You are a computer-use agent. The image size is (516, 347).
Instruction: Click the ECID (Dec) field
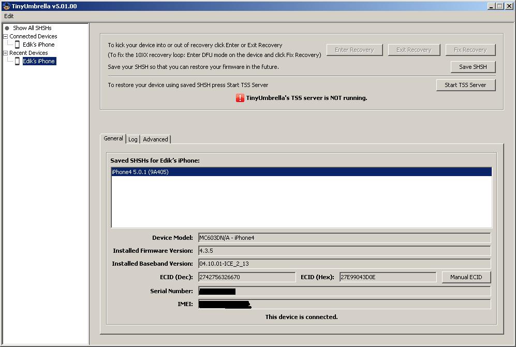[x=246, y=277]
